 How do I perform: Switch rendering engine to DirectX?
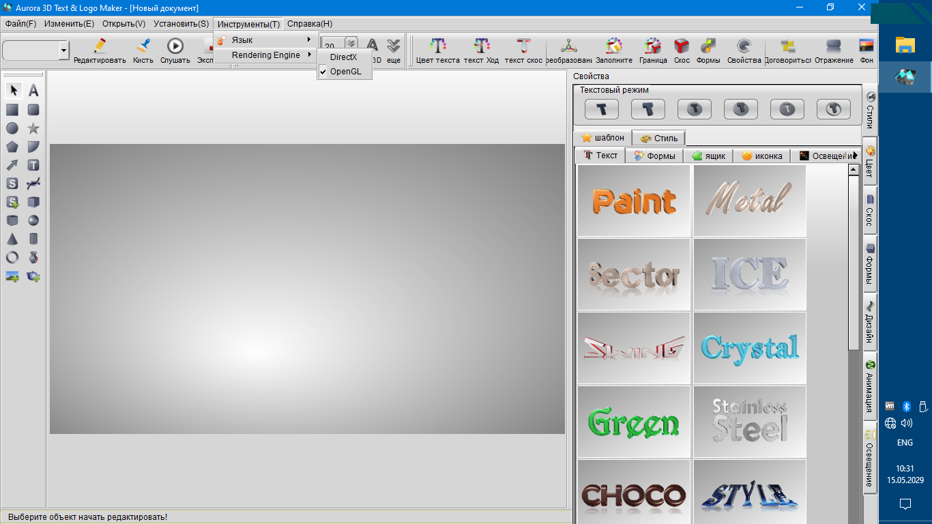tap(343, 57)
